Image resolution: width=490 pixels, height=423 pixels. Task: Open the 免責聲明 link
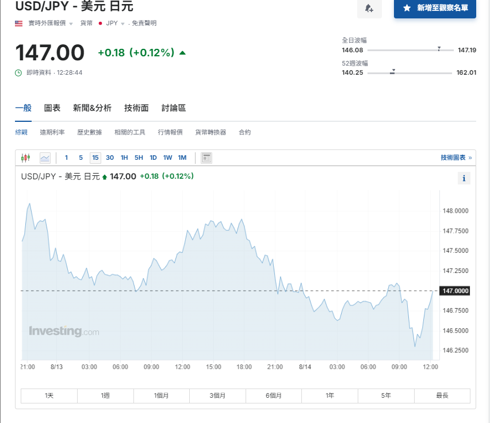[144, 23]
